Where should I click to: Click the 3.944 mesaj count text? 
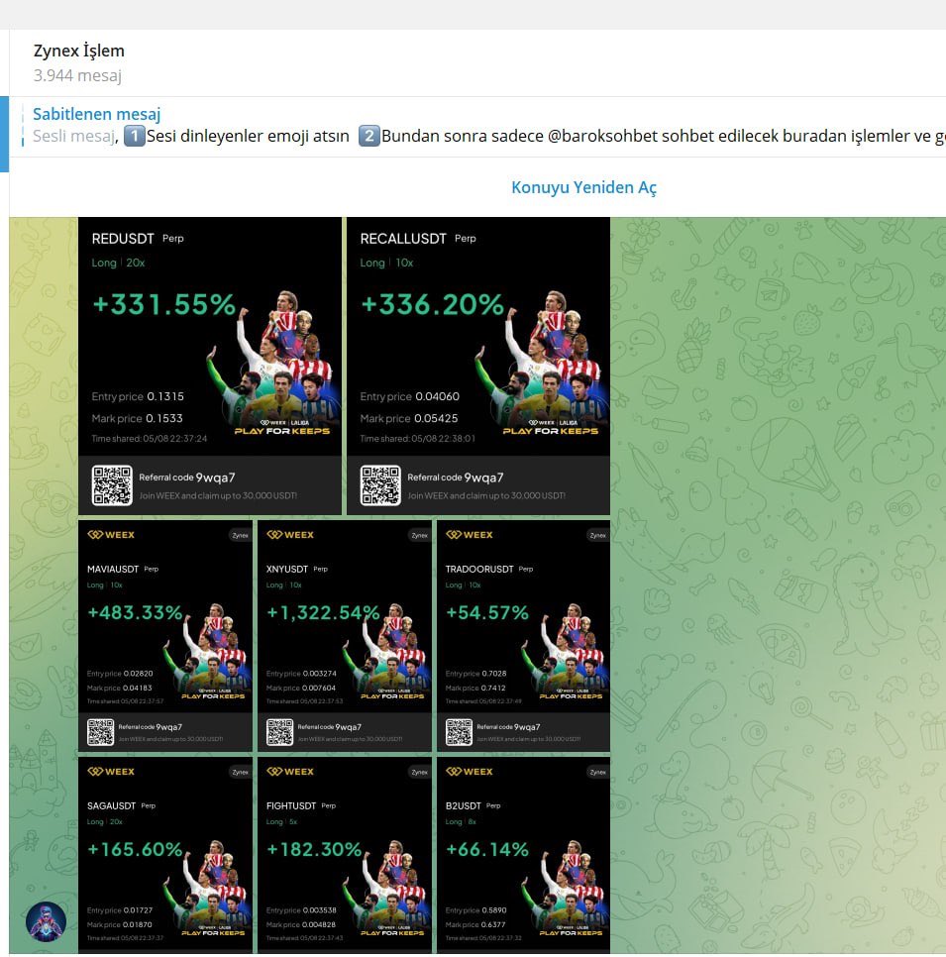[77, 75]
